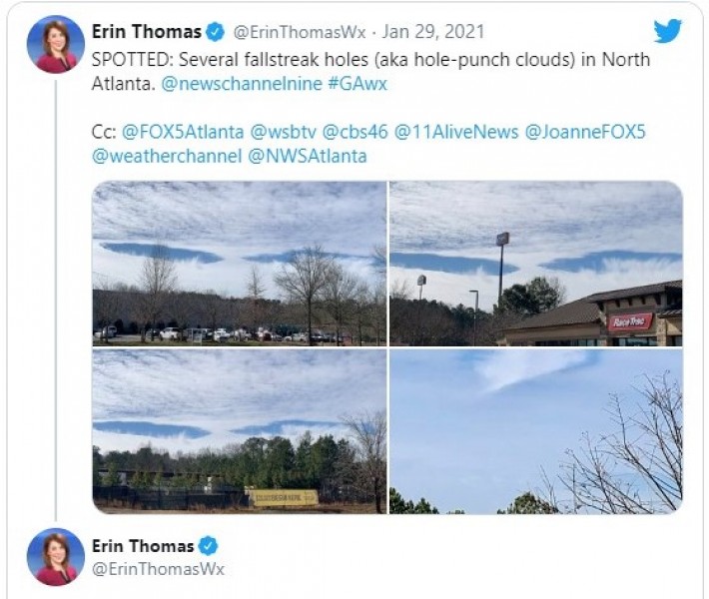Open the @FOX5Atlanta mention link

[x=183, y=132]
